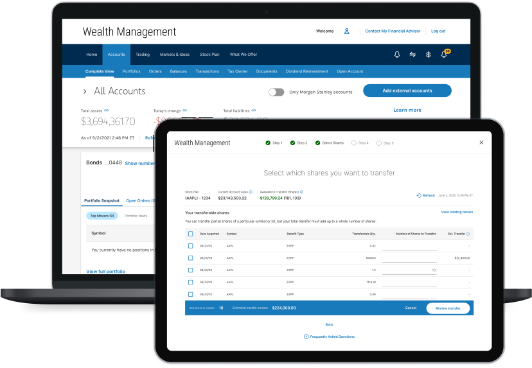Click shares input for quantity 180003 row
The height and width of the screenshot is (368, 532).
409,258
